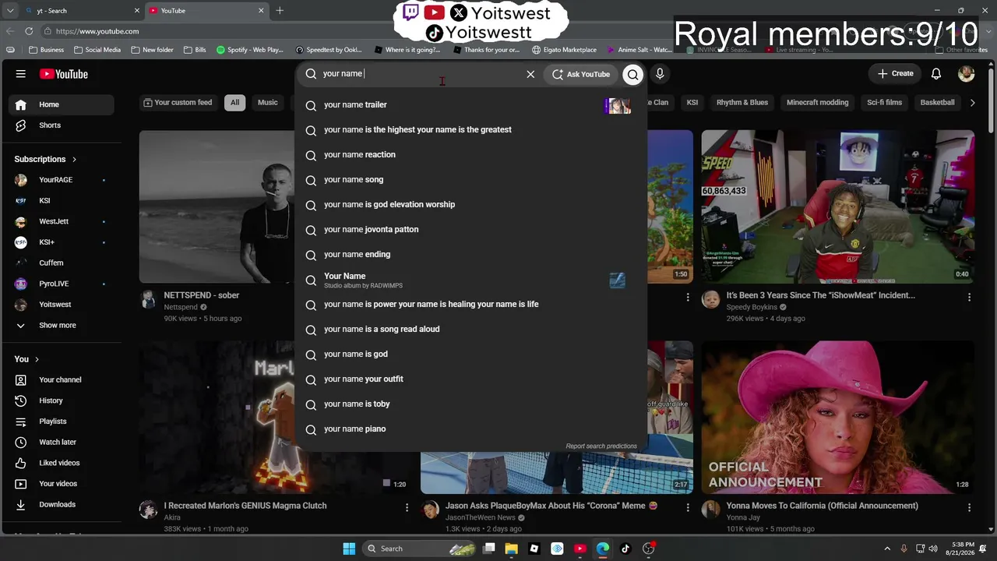Image resolution: width=997 pixels, height=561 pixels.
Task: Open the YourRAGE subscription channel
Action: coord(62,180)
